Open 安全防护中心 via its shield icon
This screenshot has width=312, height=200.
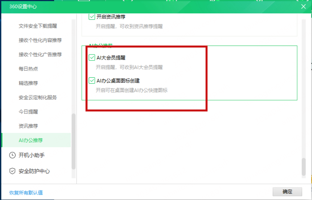click(12, 171)
